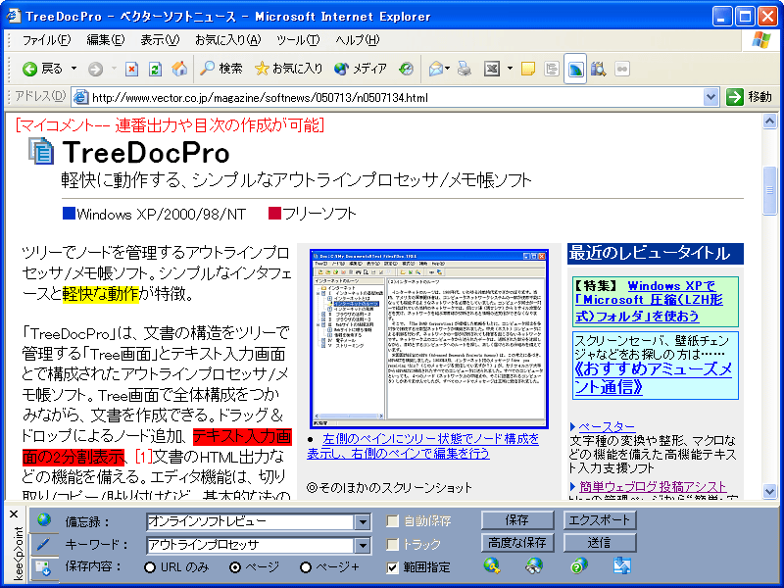Open the おすすめアミューズメント通信 link
Viewport: 784px width, 588px height.
[x=654, y=378]
